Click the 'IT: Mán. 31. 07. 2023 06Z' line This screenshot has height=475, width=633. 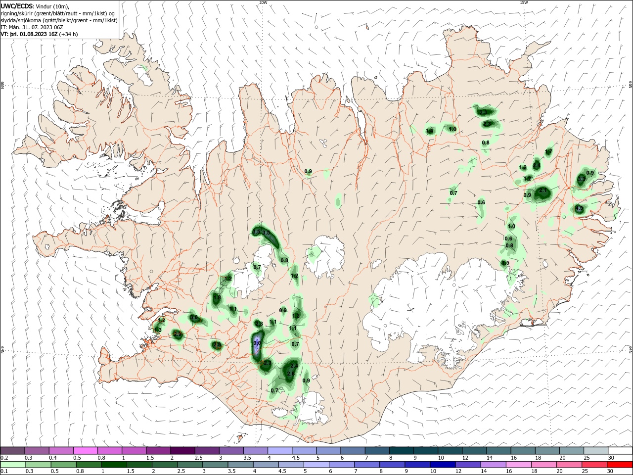pos(31,27)
